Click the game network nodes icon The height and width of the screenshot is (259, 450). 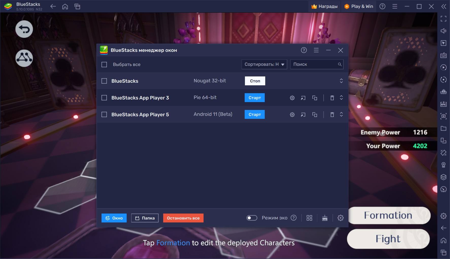[x=24, y=58]
